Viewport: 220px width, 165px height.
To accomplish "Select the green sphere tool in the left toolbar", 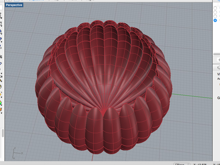I will point(1,103).
